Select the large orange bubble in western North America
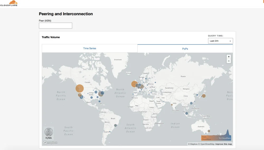 click(80, 89)
